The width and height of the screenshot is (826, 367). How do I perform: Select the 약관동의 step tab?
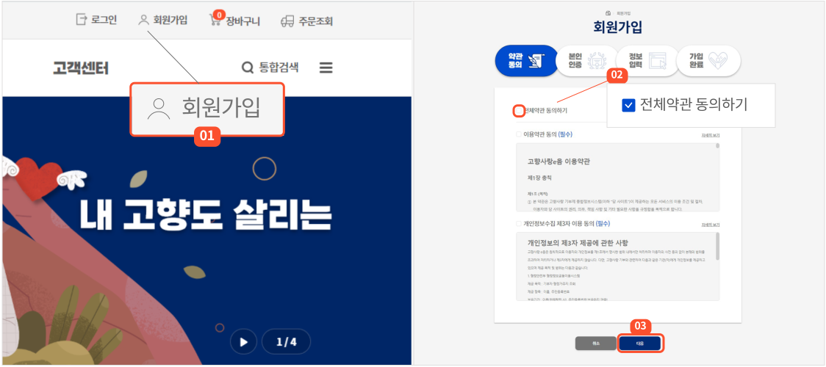526,61
